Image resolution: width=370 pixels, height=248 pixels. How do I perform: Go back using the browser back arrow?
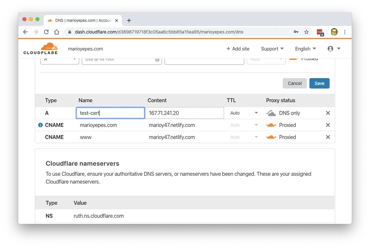(25, 32)
